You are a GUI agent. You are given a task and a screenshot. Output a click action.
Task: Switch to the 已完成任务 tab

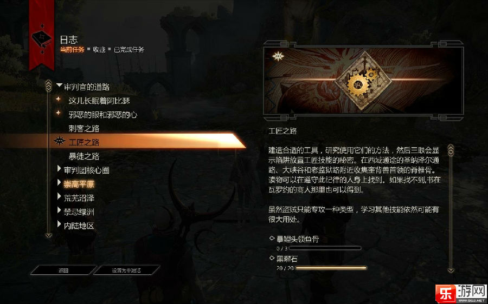129,50
